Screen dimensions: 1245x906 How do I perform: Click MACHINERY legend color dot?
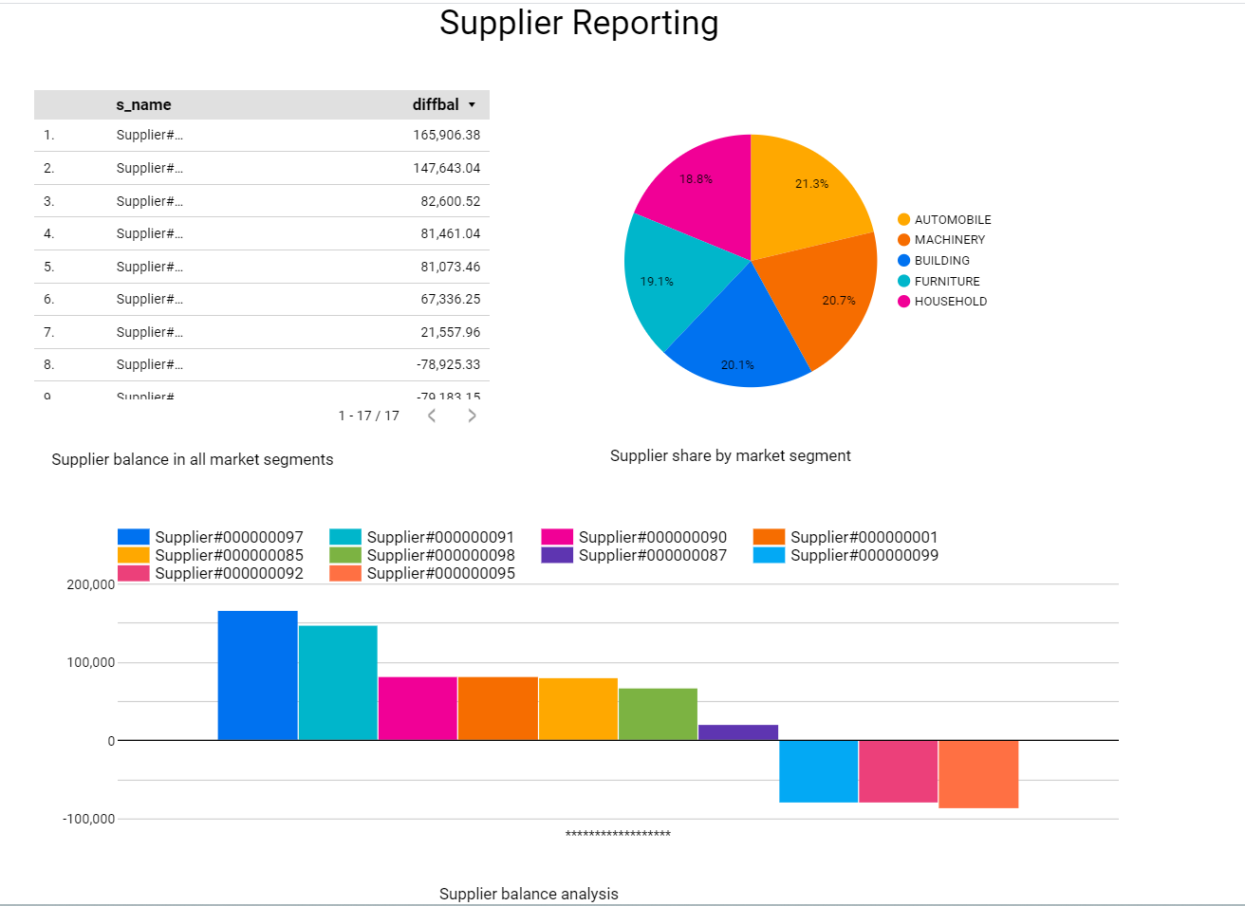(x=903, y=240)
